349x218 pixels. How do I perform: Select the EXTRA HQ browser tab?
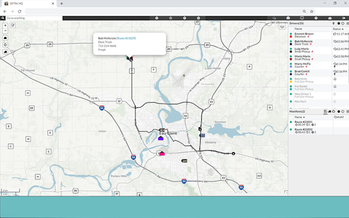click(29, 3)
